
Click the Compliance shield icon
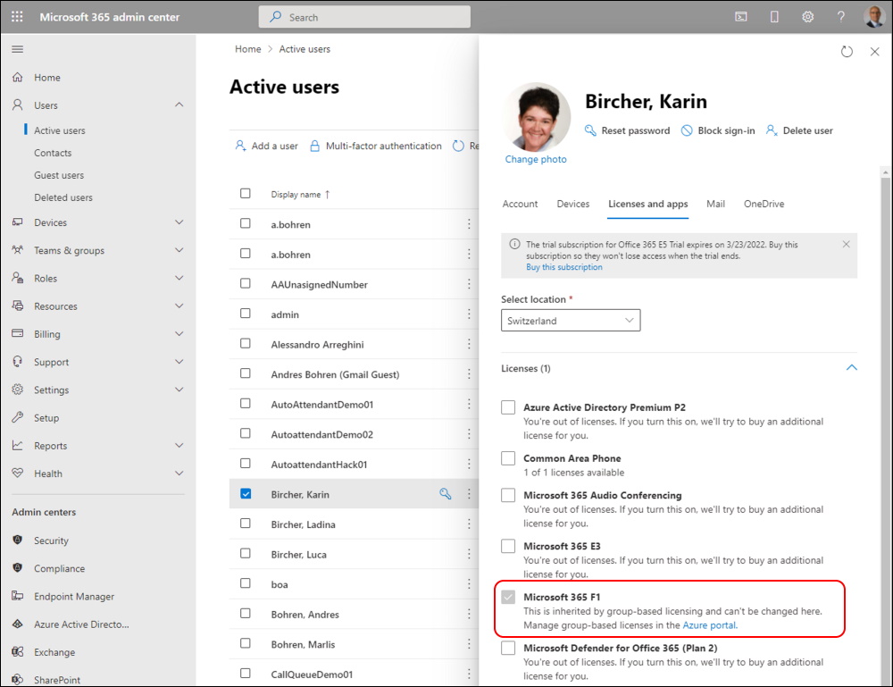(18, 567)
